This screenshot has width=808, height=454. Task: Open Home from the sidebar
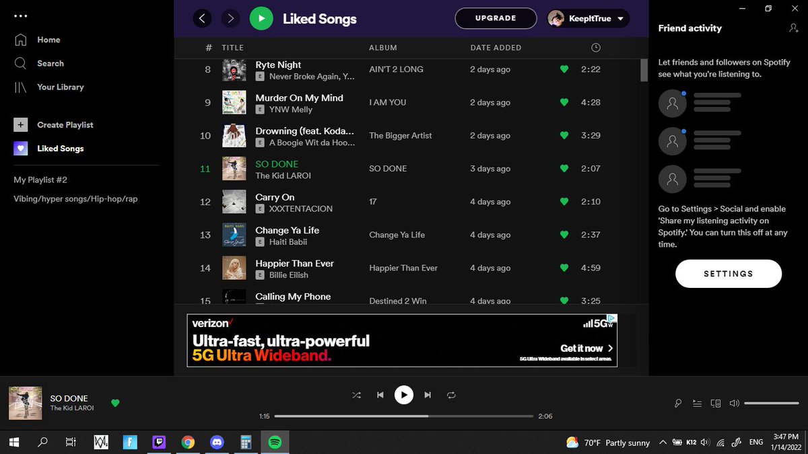pyautogui.click(x=38, y=40)
